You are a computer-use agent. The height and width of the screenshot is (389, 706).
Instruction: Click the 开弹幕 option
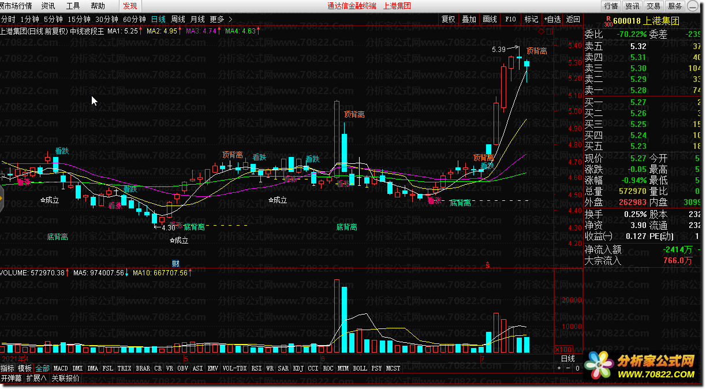[12, 379]
